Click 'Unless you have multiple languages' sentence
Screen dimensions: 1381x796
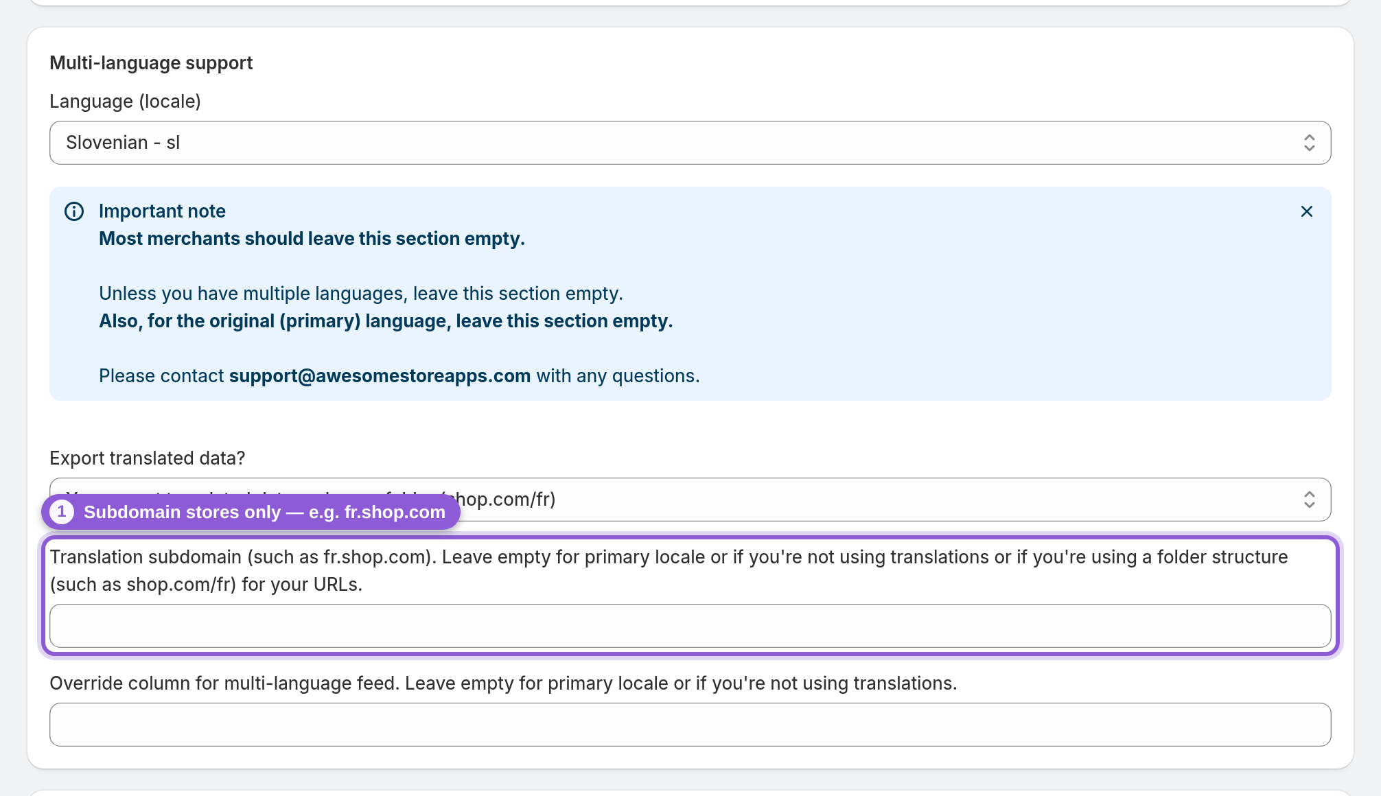point(361,294)
